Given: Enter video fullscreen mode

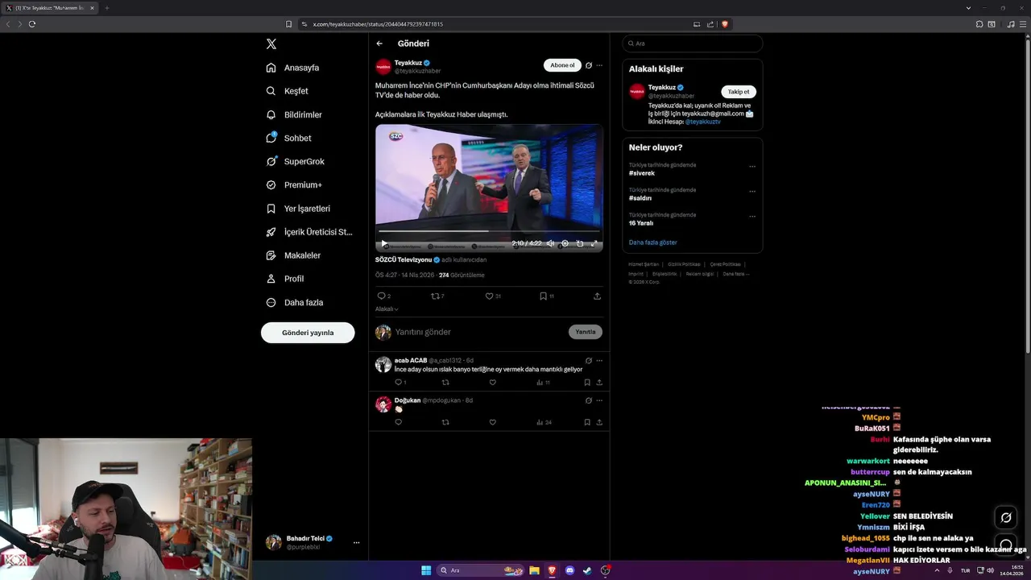Looking at the screenshot, I should 594,243.
